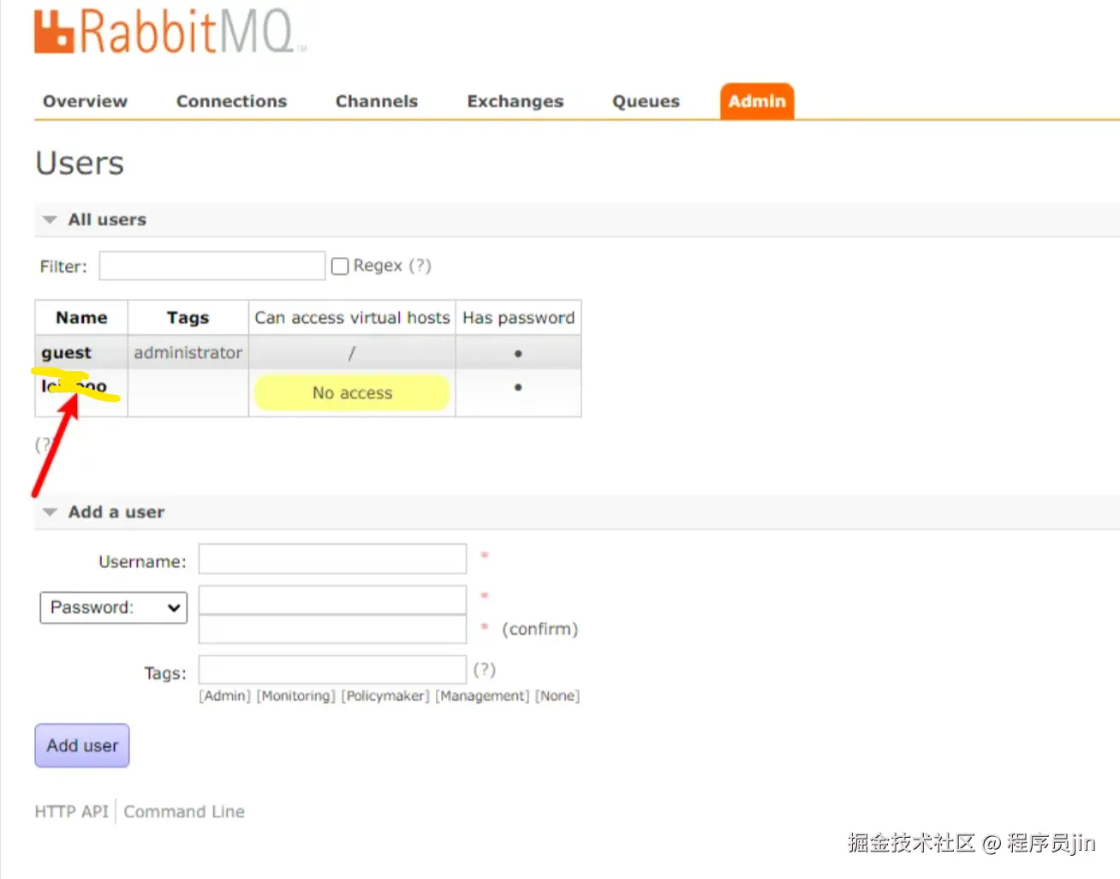Screen dimensions: 1120x879
Task: Go to the Channels tab
Action: (376, 101)
